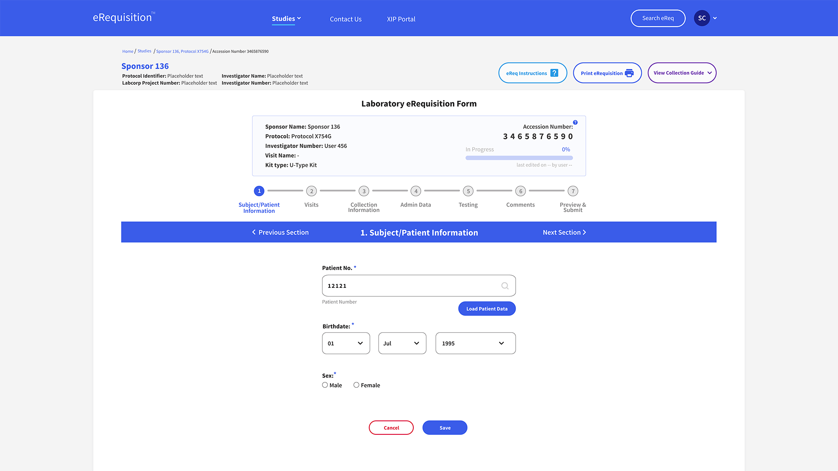Open Contact Us page
Screen dimensions: 838x471
click(x=346, y=19)
